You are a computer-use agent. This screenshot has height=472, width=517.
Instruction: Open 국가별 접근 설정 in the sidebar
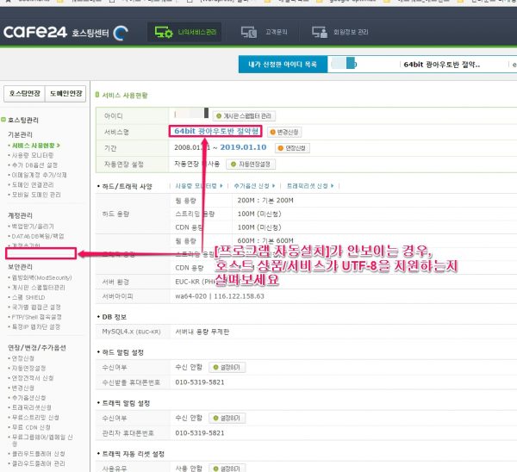36,307
